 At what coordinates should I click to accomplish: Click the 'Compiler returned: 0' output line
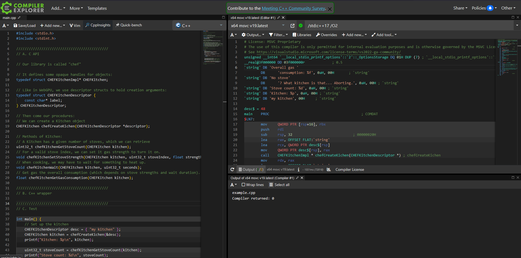[x=253, y=199]
